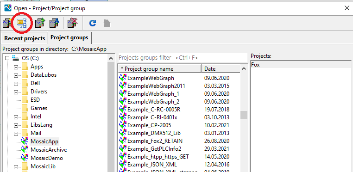The image size is (353, 172).
Task: Click the grey home icon in toolbar
Action: point(107,23)
